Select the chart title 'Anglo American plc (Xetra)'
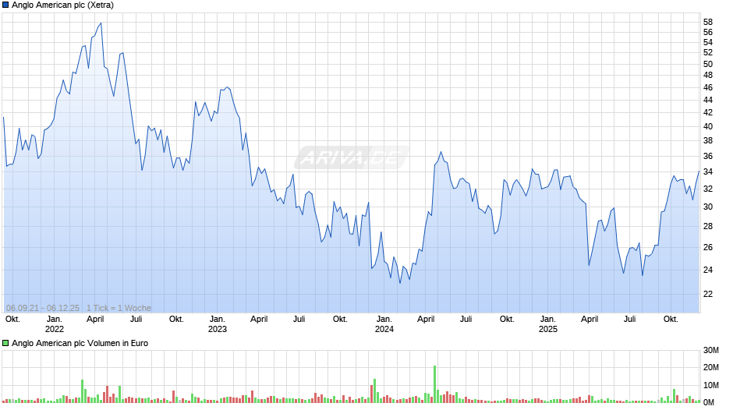This screenshot has height=410, width=733. coord(62,5)
